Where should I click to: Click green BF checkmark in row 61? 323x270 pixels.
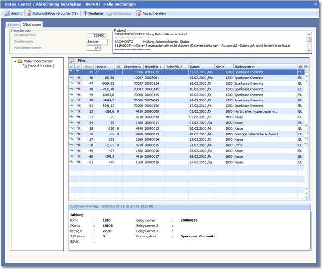coord(72,162)
